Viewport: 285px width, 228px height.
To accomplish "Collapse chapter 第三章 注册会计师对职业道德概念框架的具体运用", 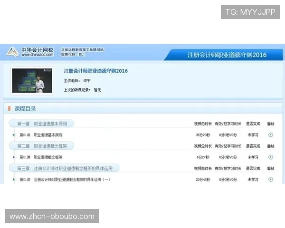I will point(64,168).
